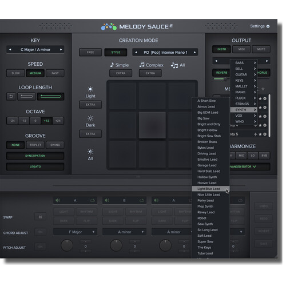The height and width of the screenshot is (286, 286).
Task: Turn on Pitch Adjust ON button
Action: point(40,247)
